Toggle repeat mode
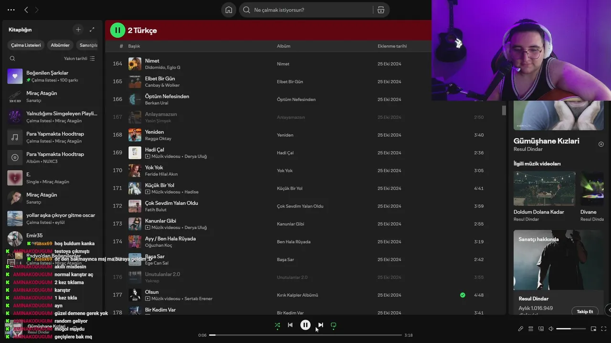This screenshot has height=343, width=611. [x=334, y=325]
